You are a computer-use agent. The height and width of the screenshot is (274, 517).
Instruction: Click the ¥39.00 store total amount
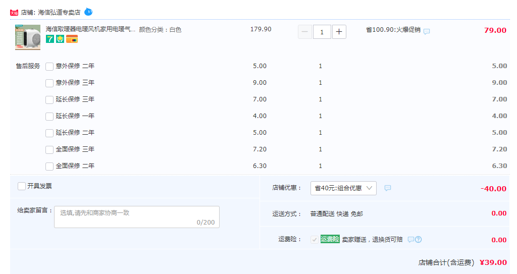click(x=493, y=262)
